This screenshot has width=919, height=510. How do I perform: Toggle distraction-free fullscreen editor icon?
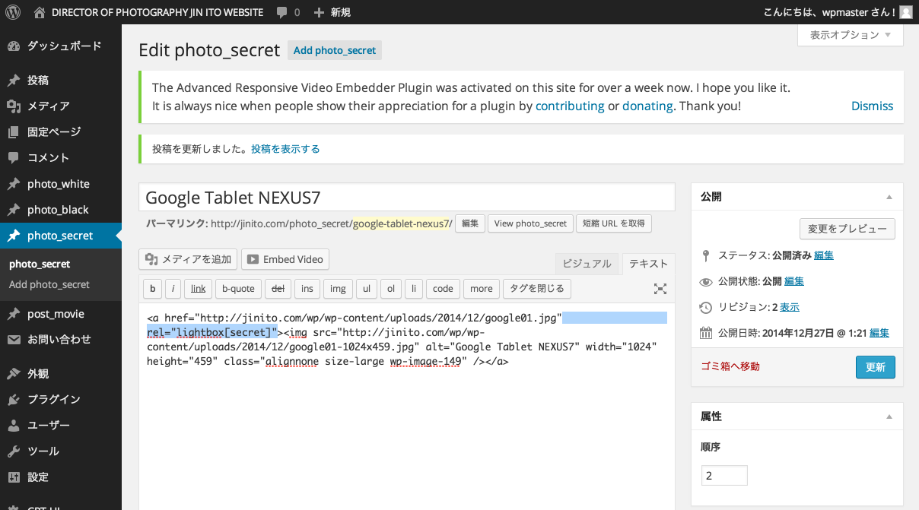click(660, 289)
